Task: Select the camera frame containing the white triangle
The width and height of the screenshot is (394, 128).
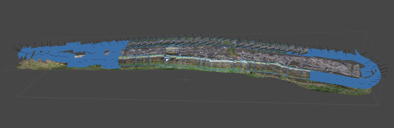Action: coord(167,60)
